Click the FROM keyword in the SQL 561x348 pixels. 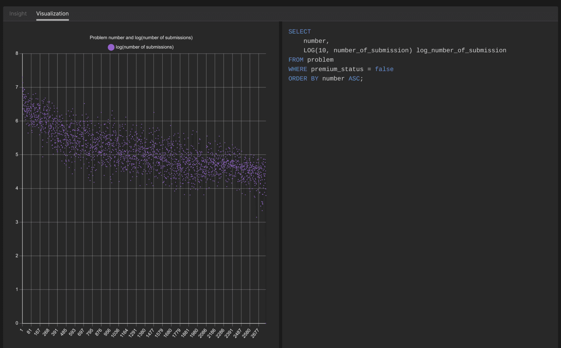coord(295,60)
